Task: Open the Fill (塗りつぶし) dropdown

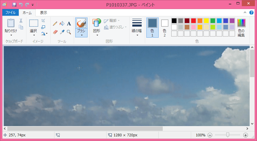Action: pos(115,27)
